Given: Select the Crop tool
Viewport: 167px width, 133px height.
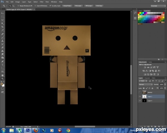Looking at the screenshot, I should (x=3, y=27).
